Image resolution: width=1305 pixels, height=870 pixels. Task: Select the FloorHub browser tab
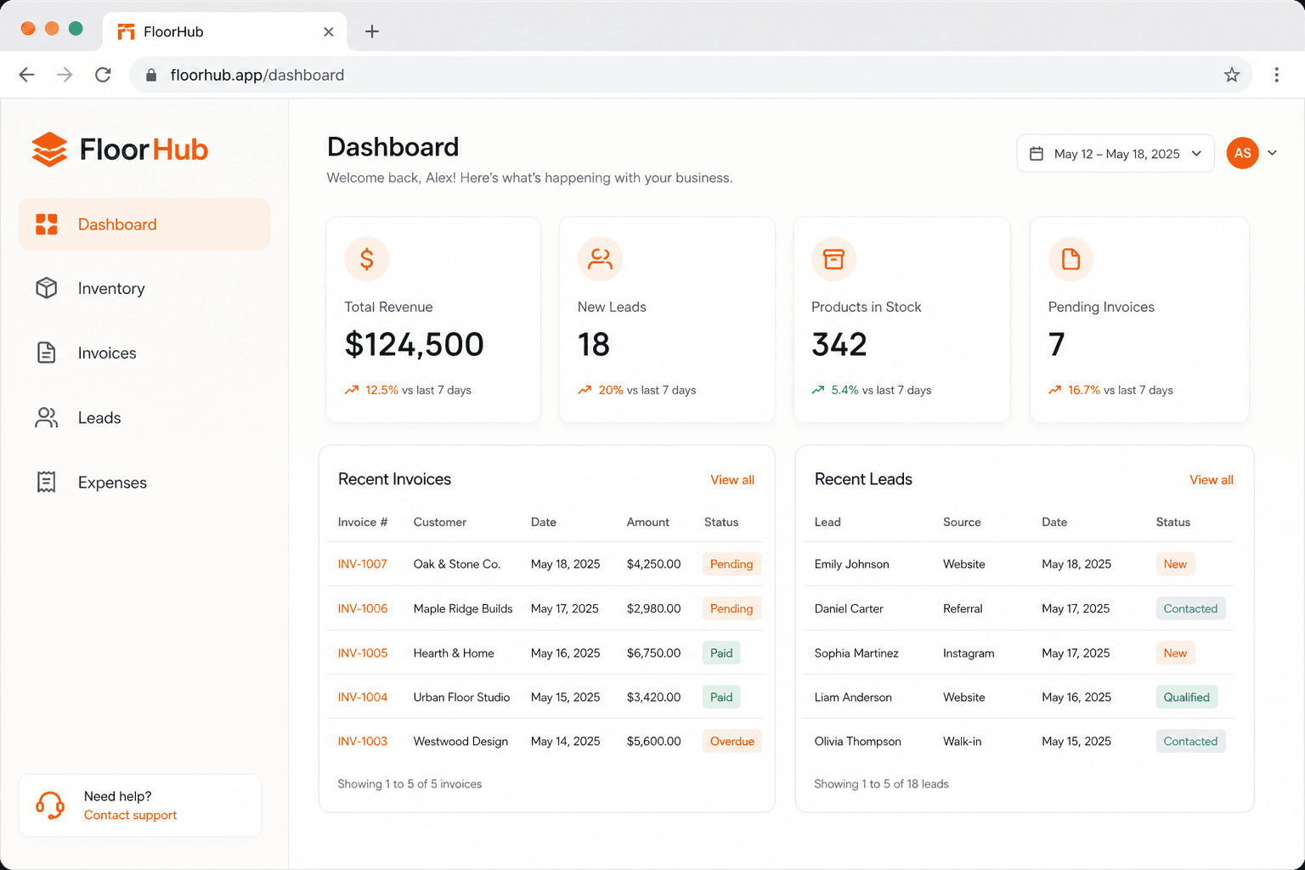click(x=225, y=31)
